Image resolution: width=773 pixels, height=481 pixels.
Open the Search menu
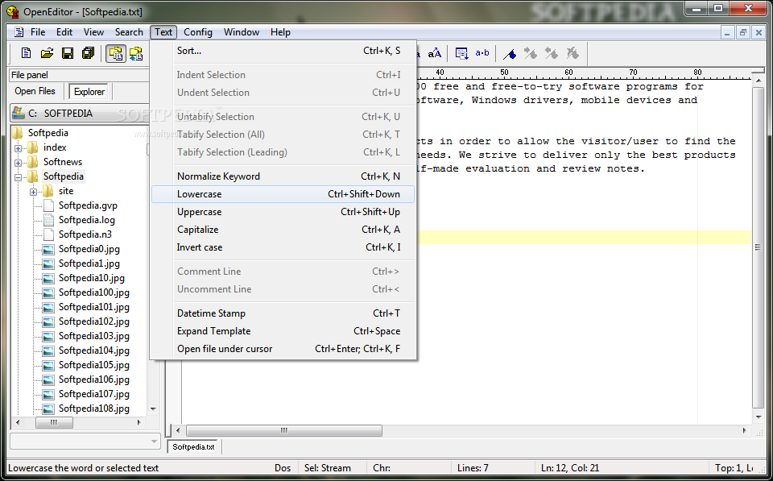coord(129,32)
